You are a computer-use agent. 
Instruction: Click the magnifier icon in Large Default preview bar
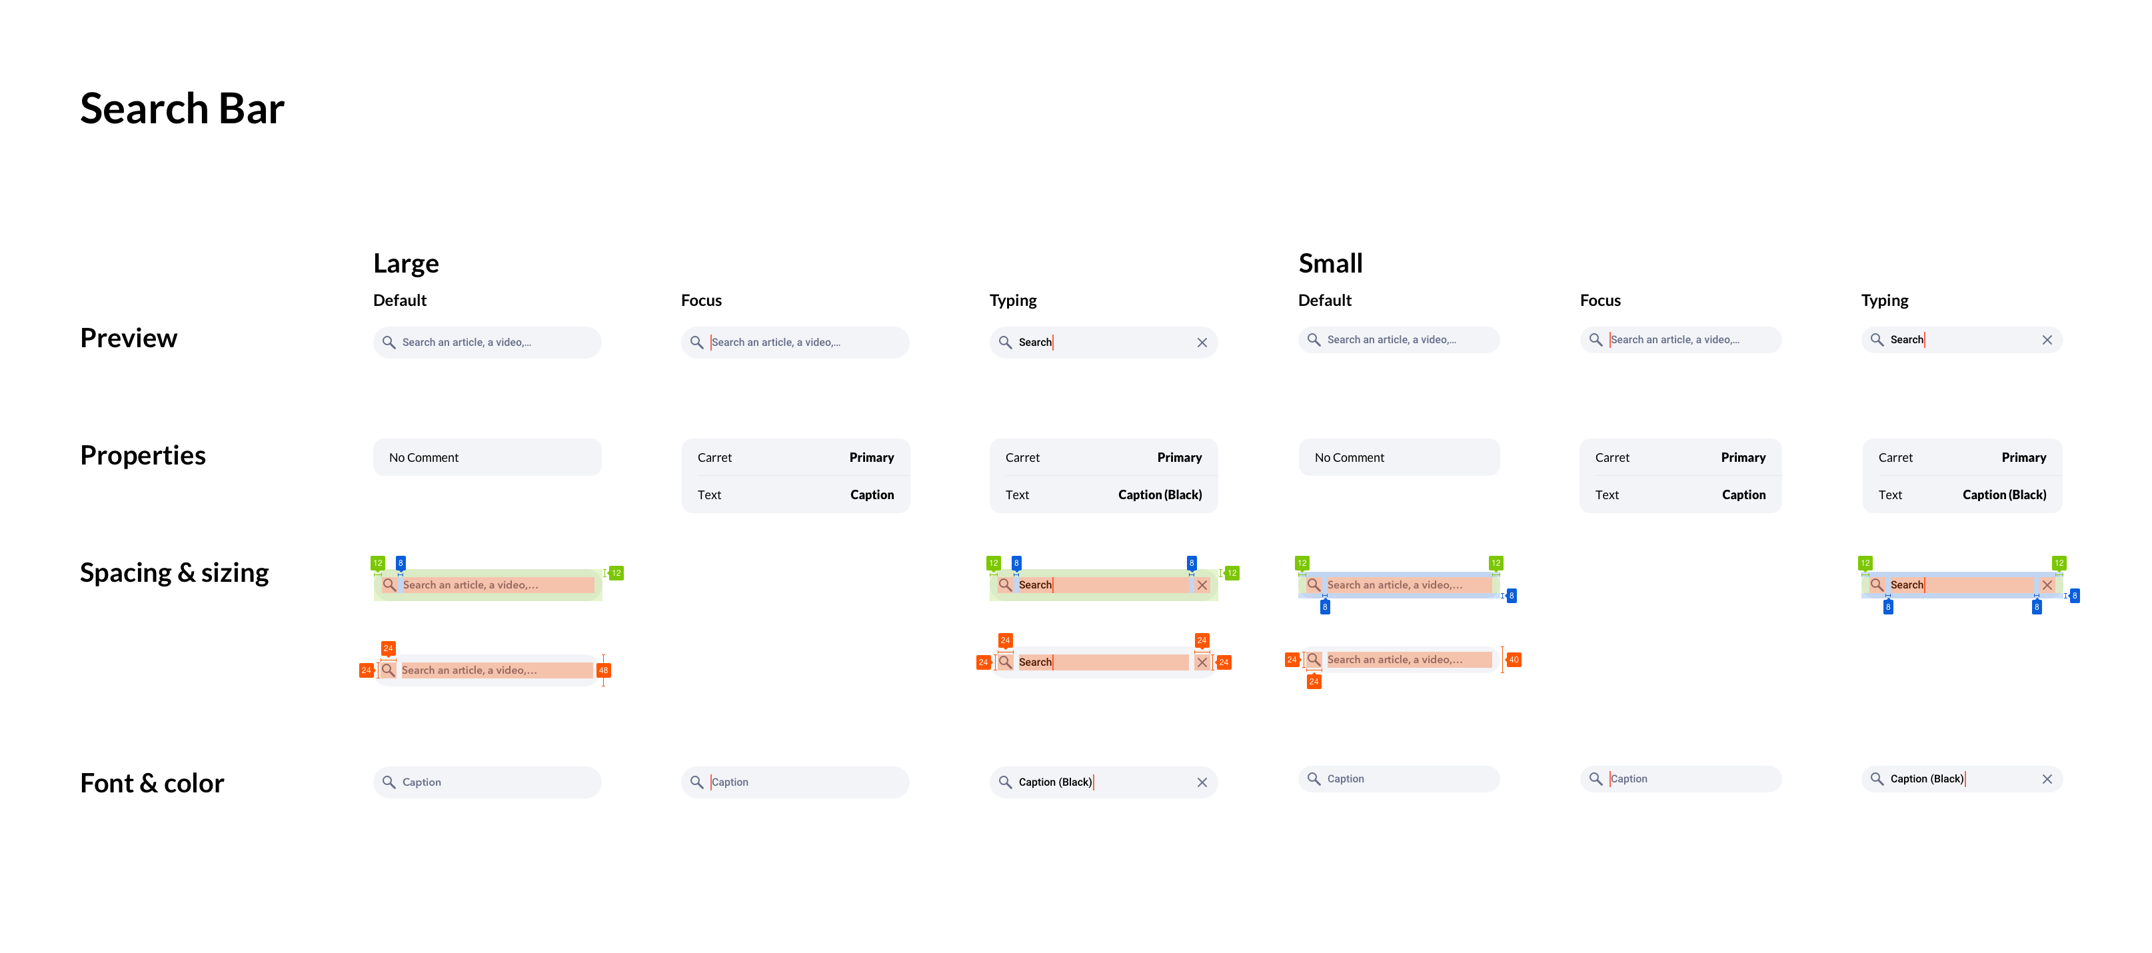coord(389,343)
